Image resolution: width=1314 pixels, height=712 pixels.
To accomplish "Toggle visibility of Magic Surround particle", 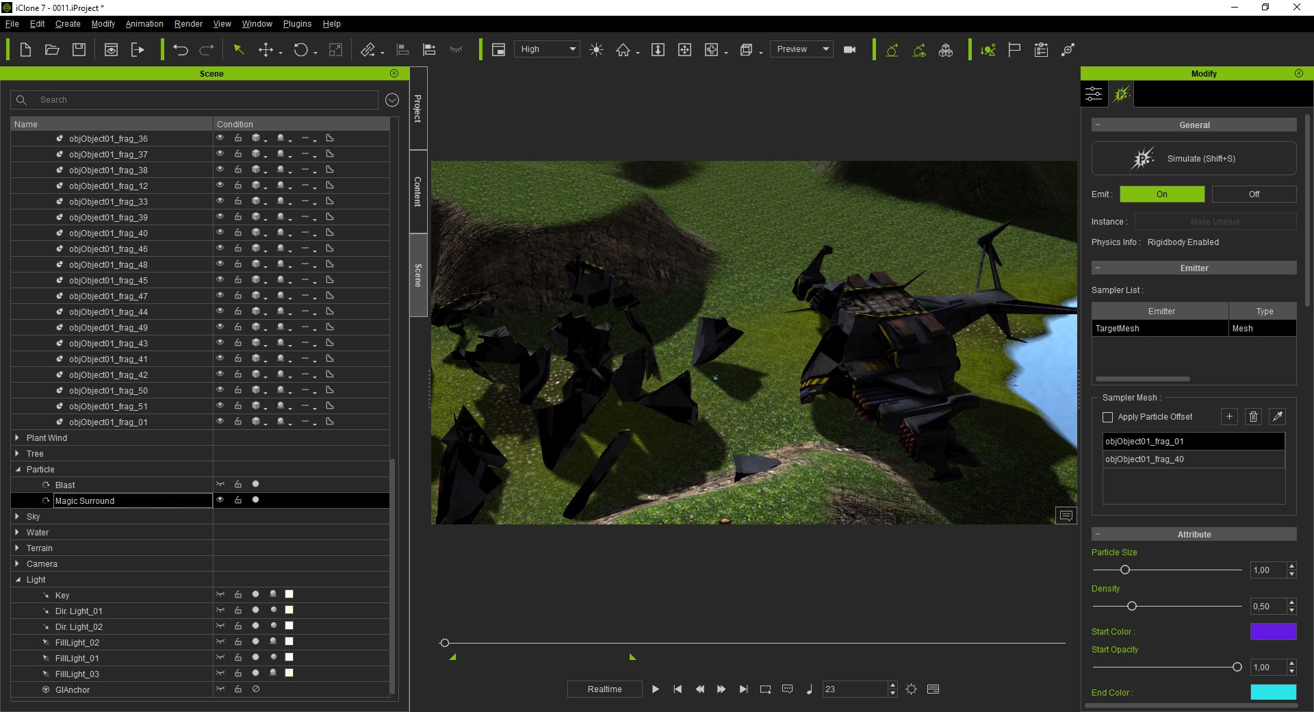I will (220, 500).
